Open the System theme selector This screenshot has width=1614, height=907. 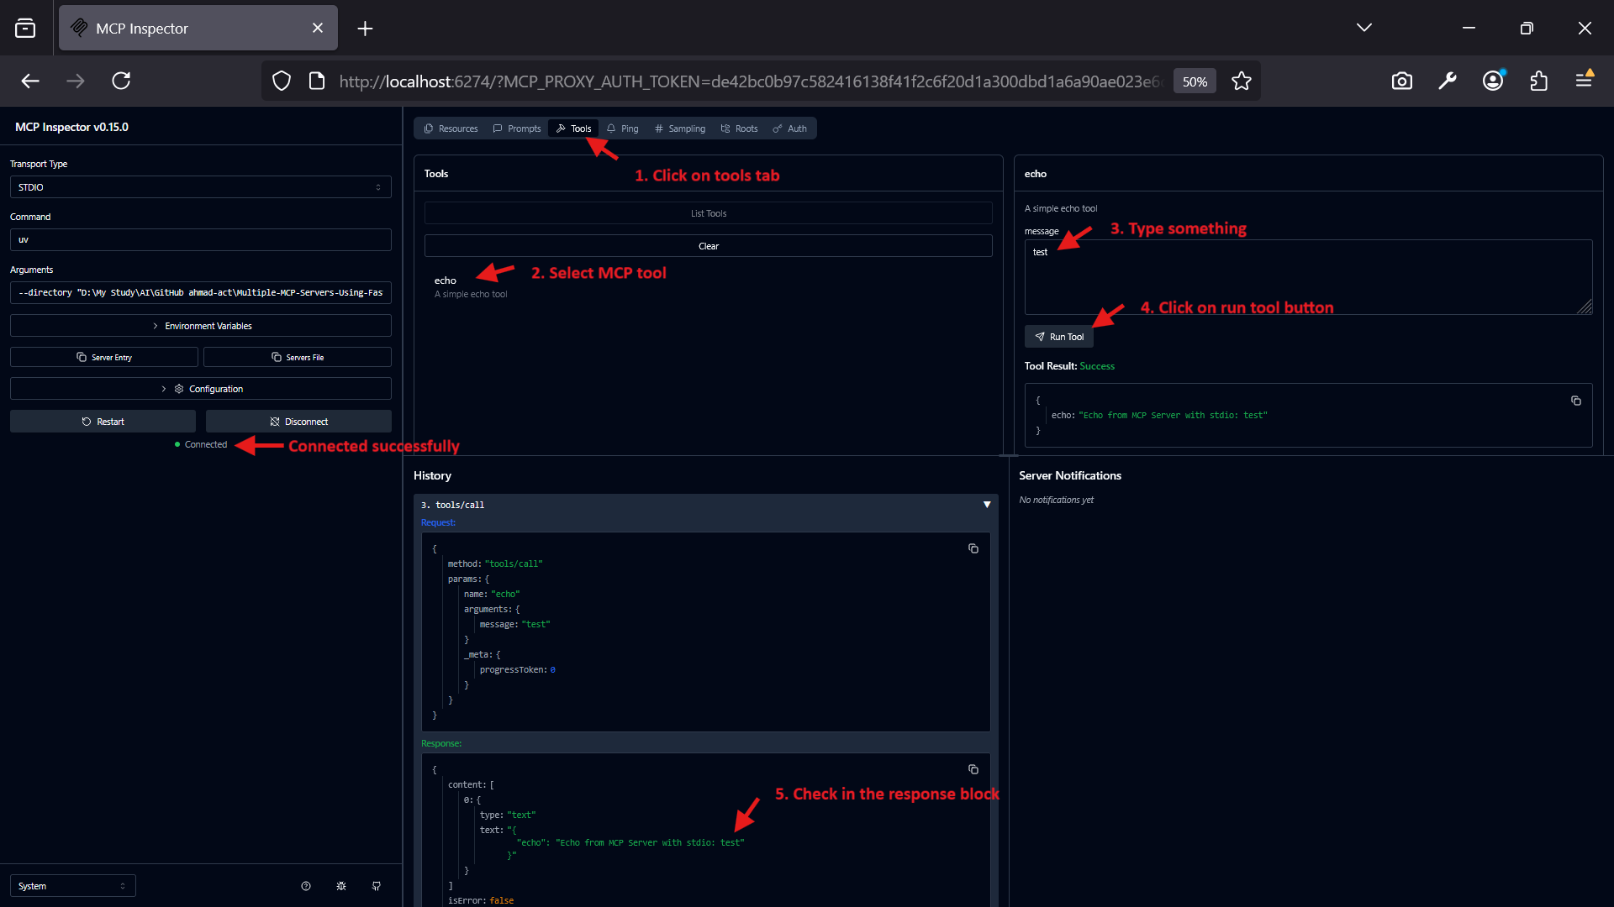[x=73, y=886]
